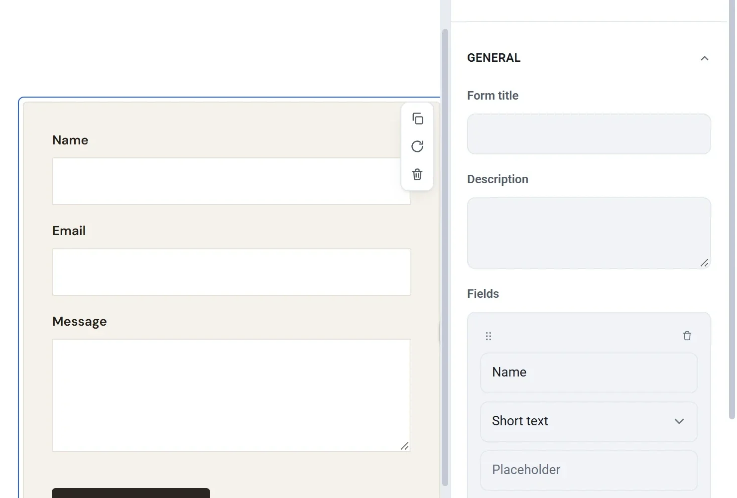Viewport: 737px width, 498px height.
Task: Click the Message label in form preview
Action: coord(80,321)
